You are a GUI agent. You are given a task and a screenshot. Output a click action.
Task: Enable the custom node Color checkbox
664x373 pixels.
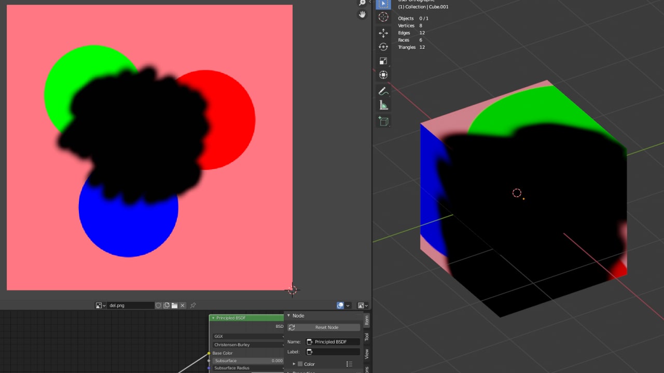coord(300,364)
